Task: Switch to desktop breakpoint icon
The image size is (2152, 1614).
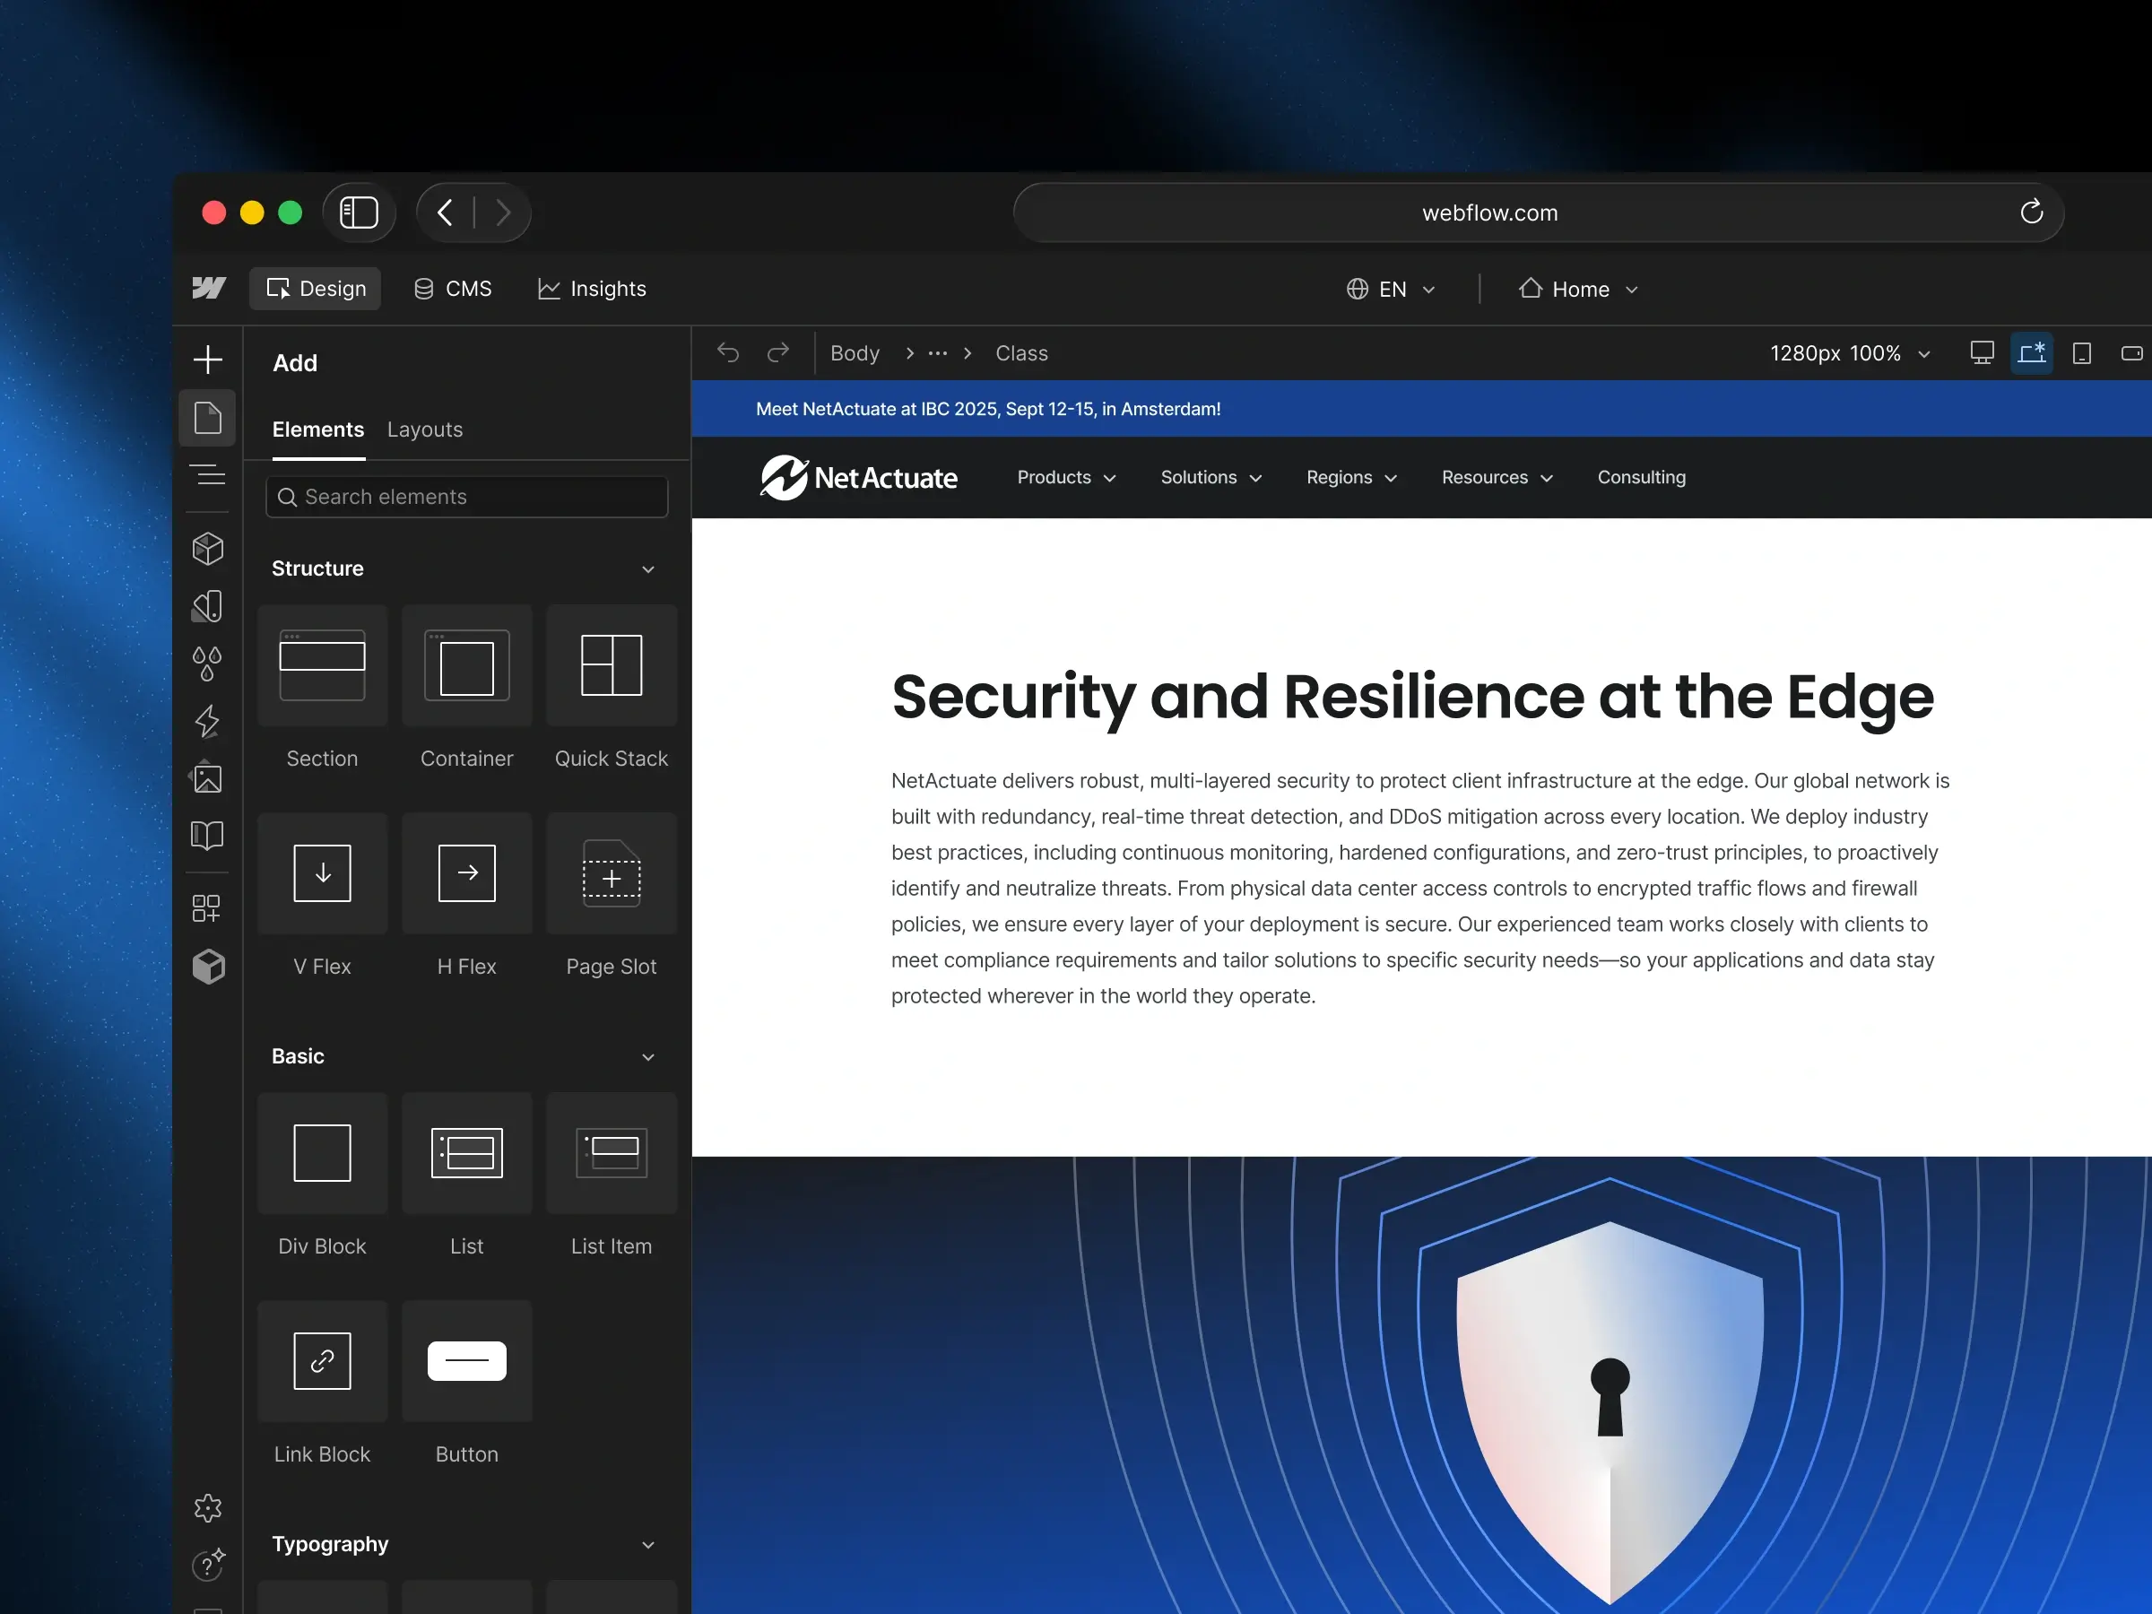Action: [x=1982, y=352]
